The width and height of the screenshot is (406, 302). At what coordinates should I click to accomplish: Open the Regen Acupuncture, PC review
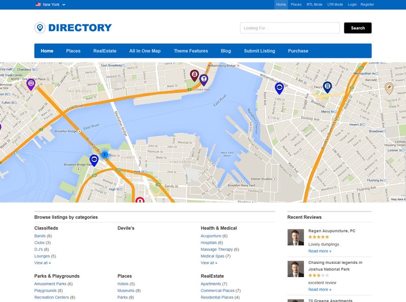tap(332, 231)
